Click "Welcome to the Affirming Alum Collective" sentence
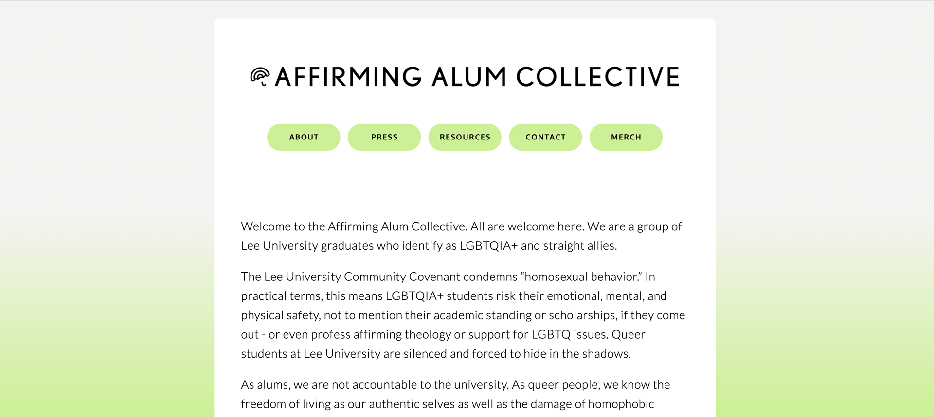934x417 pixels. click(354, 226)
